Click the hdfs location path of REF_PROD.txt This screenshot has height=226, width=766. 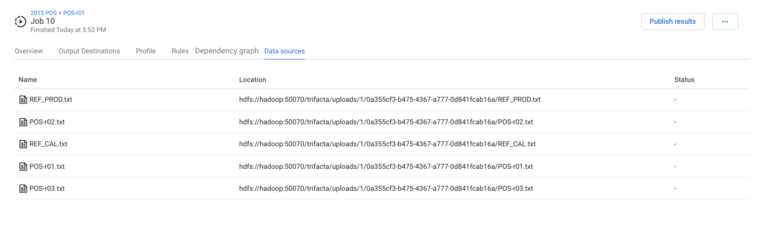click(390, 100)
